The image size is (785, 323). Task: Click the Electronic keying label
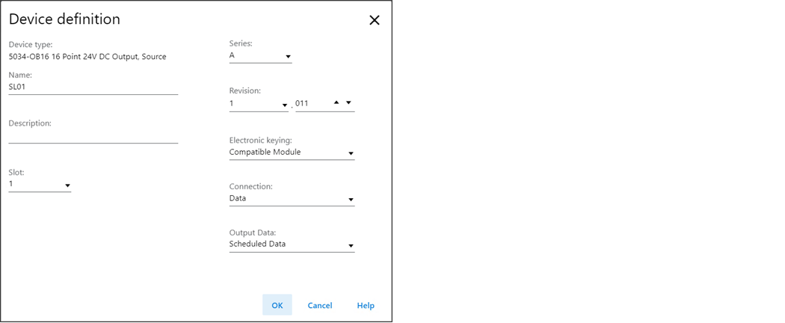click(260, 140)
